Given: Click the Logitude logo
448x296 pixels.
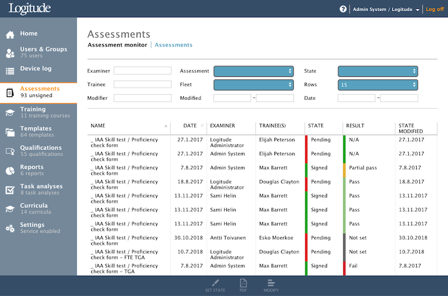Looking at the screenshot, I should (x=30, y=8).
